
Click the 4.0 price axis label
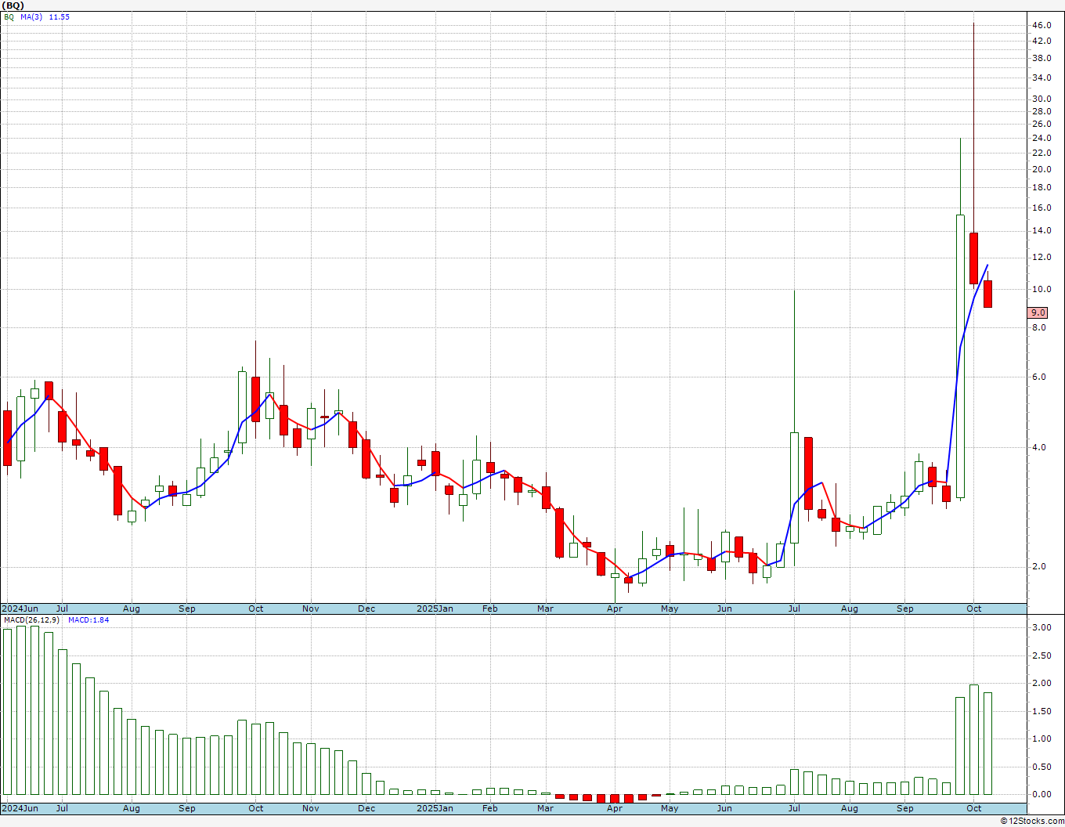1039,448
